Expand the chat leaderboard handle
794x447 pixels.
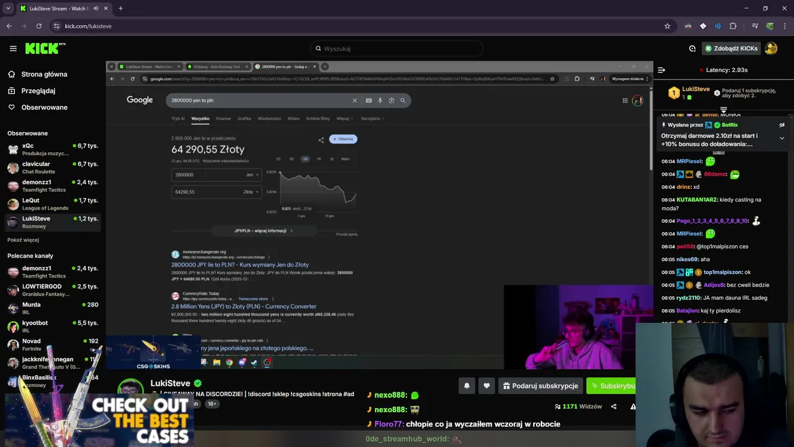723,110
